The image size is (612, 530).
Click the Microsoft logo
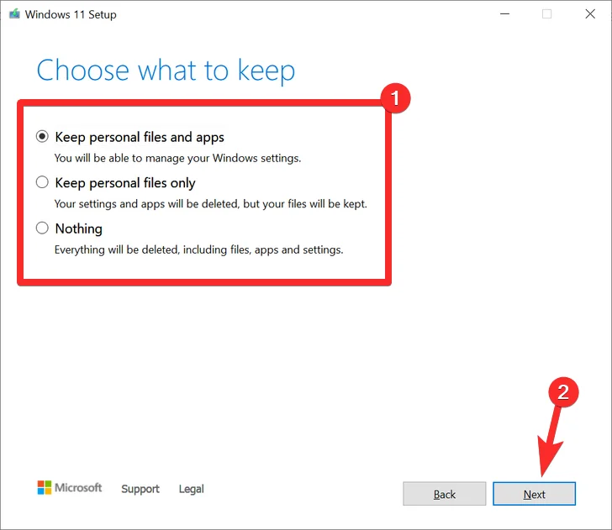[x=70, y=487]
